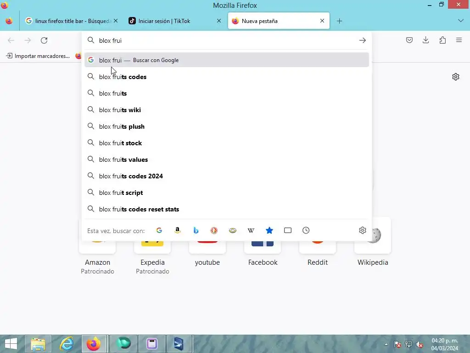
Task: Choose suggestion blox fruits codes reset stats
Action: (227, 209)
